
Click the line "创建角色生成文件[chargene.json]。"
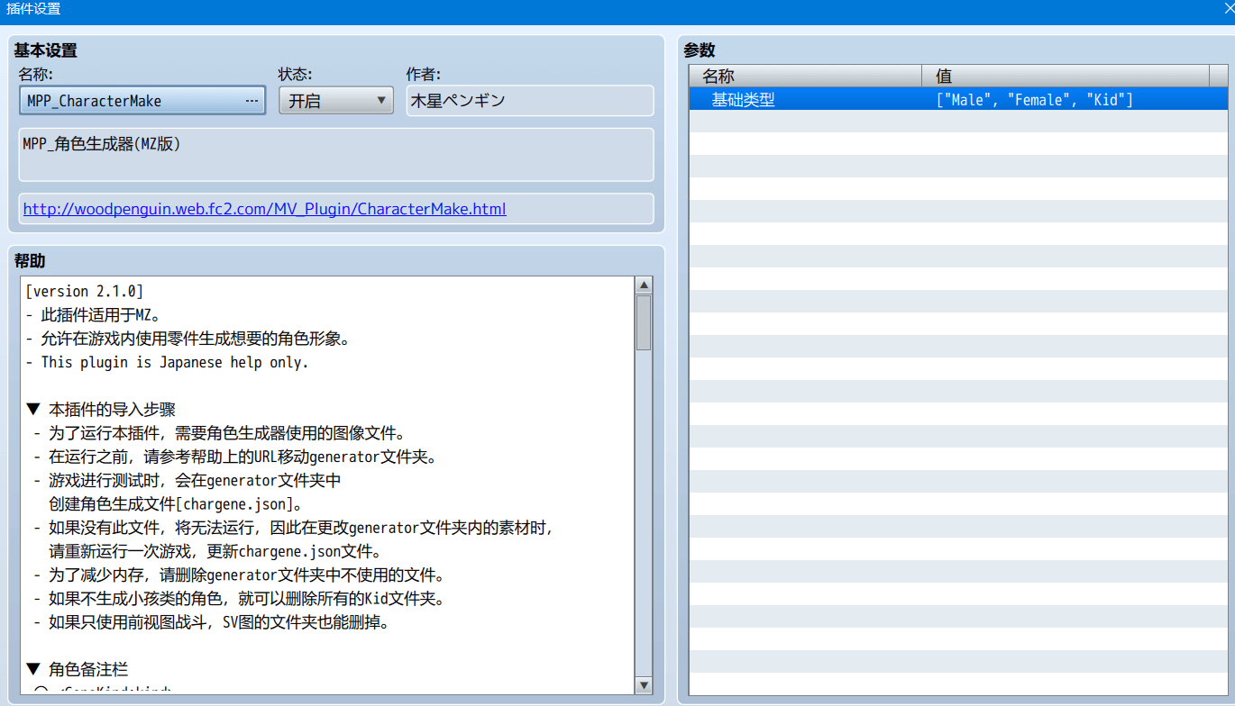(x=176, y=503)
